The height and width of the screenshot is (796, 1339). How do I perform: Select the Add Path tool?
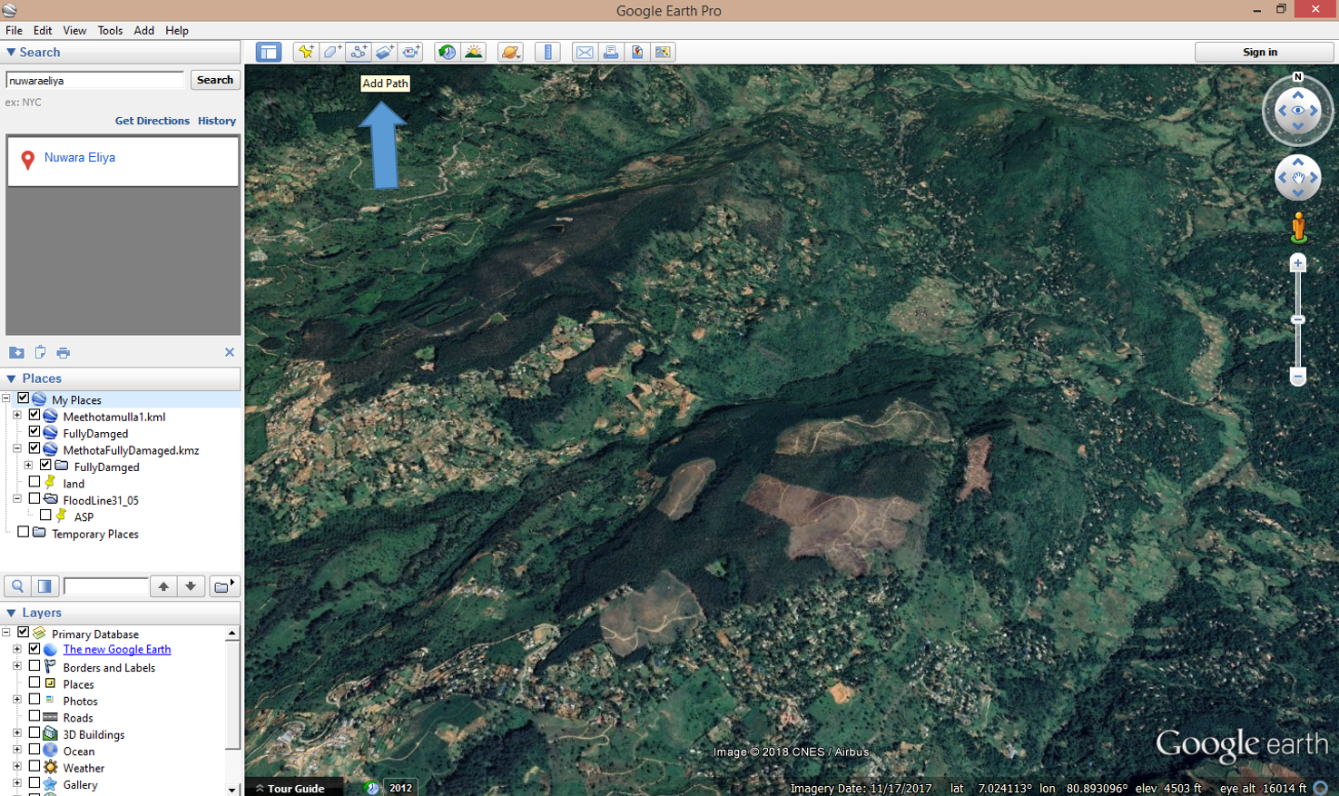click(359, 52)
